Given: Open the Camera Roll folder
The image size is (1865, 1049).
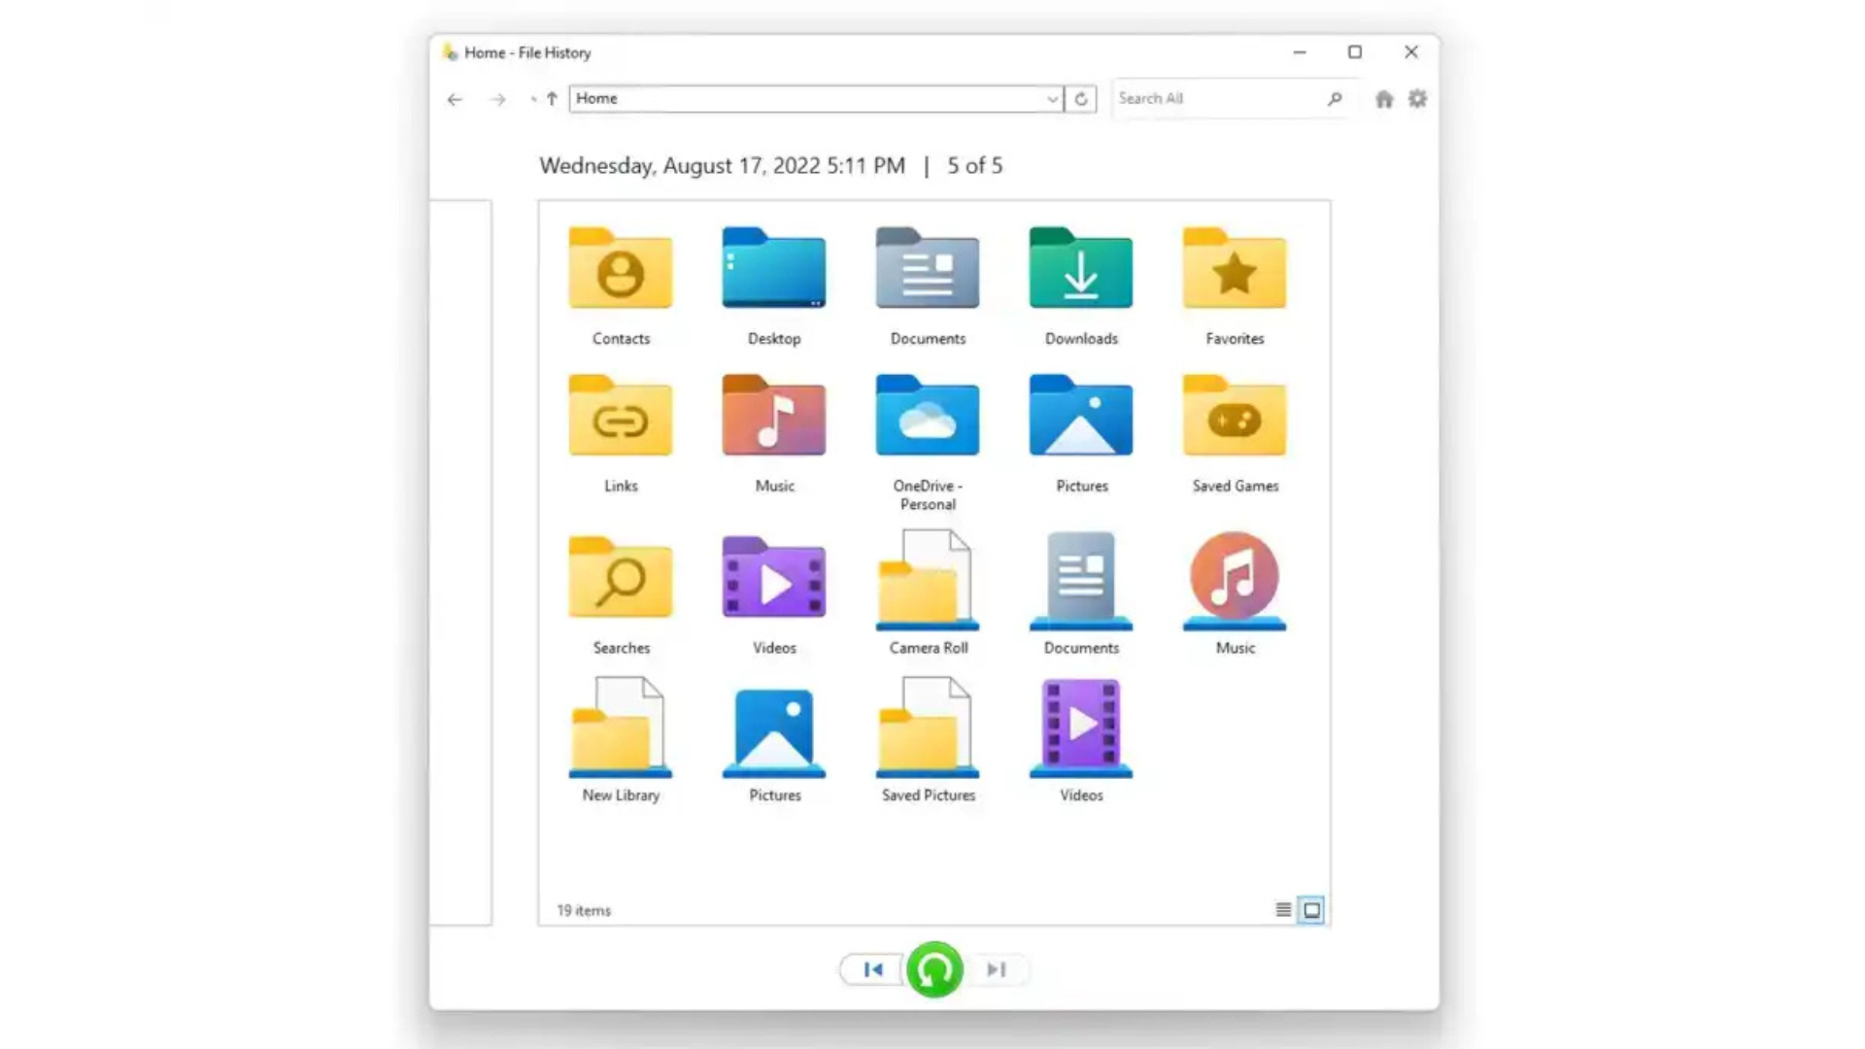Looking at the screenshot, I should [927, 583].
